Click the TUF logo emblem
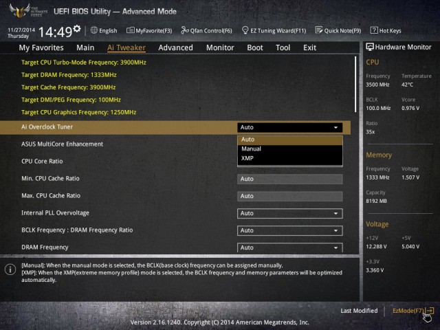The width and height of the screenshot is (440, 330). pos(19,11)
